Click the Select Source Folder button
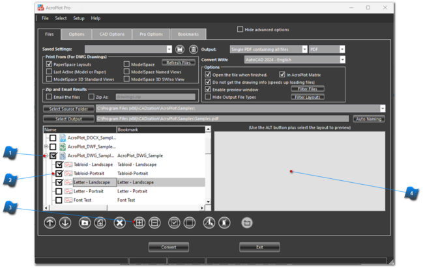The image size is (423, 268). pos(68,109)
